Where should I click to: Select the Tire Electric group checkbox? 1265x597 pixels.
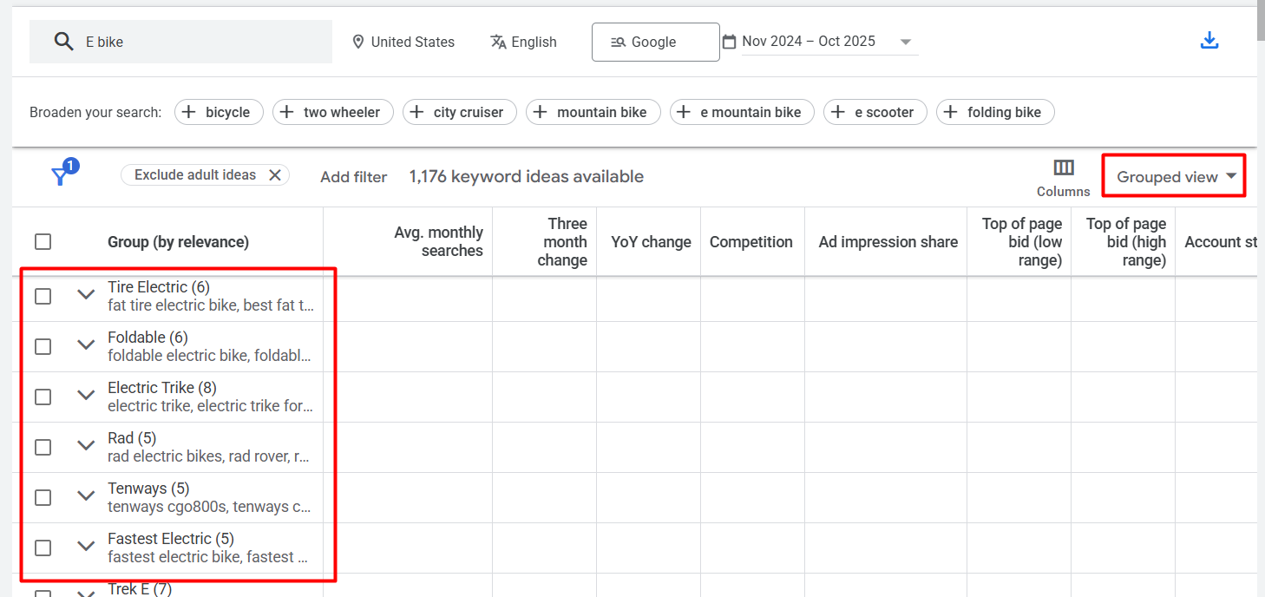(43, 296)
